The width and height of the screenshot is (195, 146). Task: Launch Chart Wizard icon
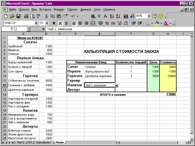(x=126, y=16)
